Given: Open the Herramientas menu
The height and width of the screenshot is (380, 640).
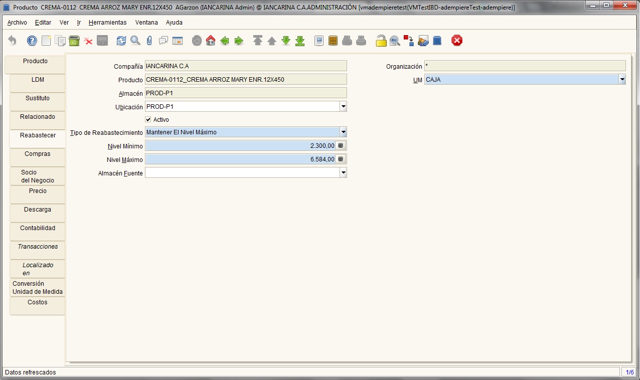Looking at the screenshot, I should (x=108, y=23).
